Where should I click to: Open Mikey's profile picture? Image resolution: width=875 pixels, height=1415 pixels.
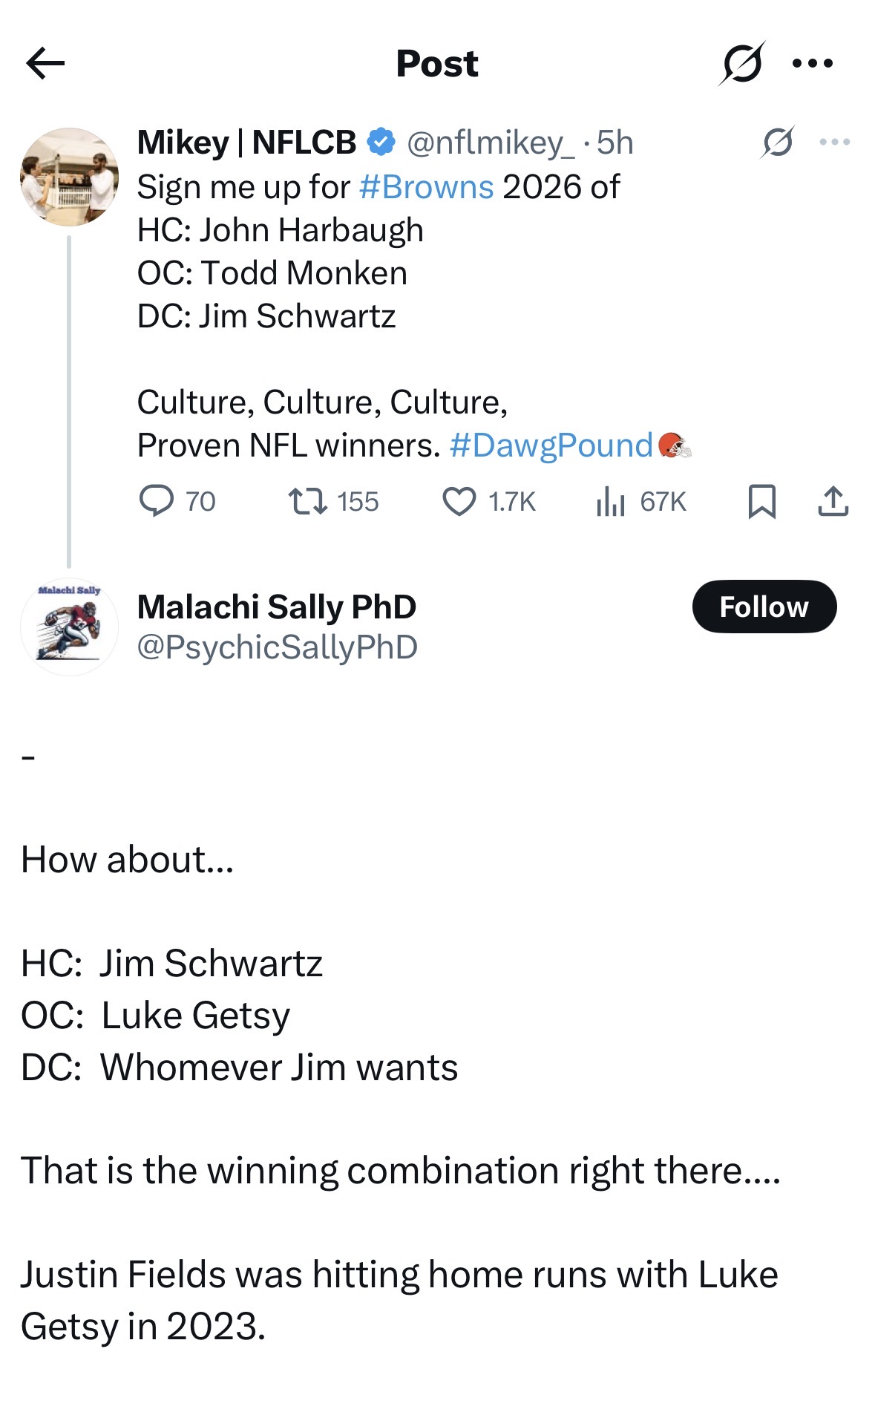pos(69,177)
